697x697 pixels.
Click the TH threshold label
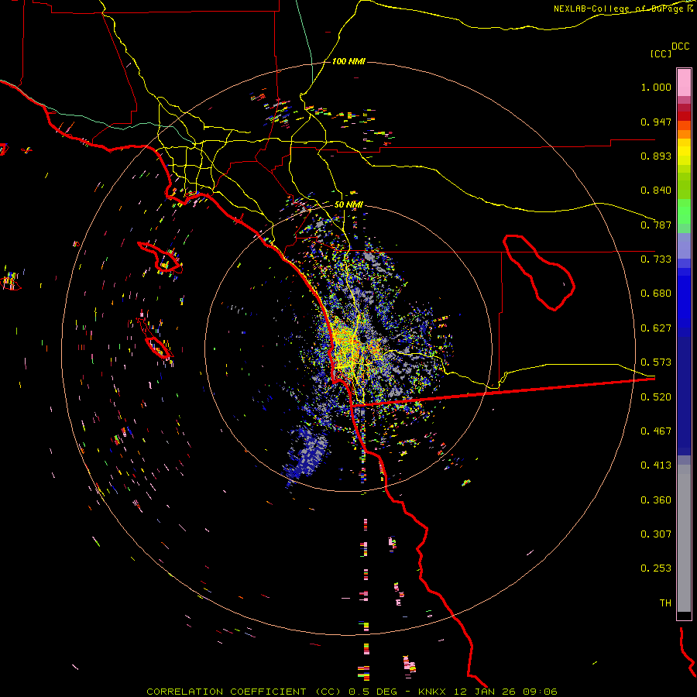[x=665, y=603]
